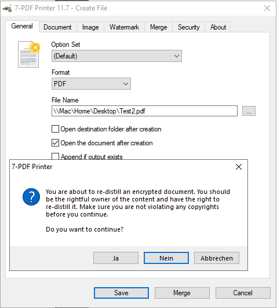Click the Abbrechen button
The width and height of the screenshot is (277, 308).
[x=217, y=258]
